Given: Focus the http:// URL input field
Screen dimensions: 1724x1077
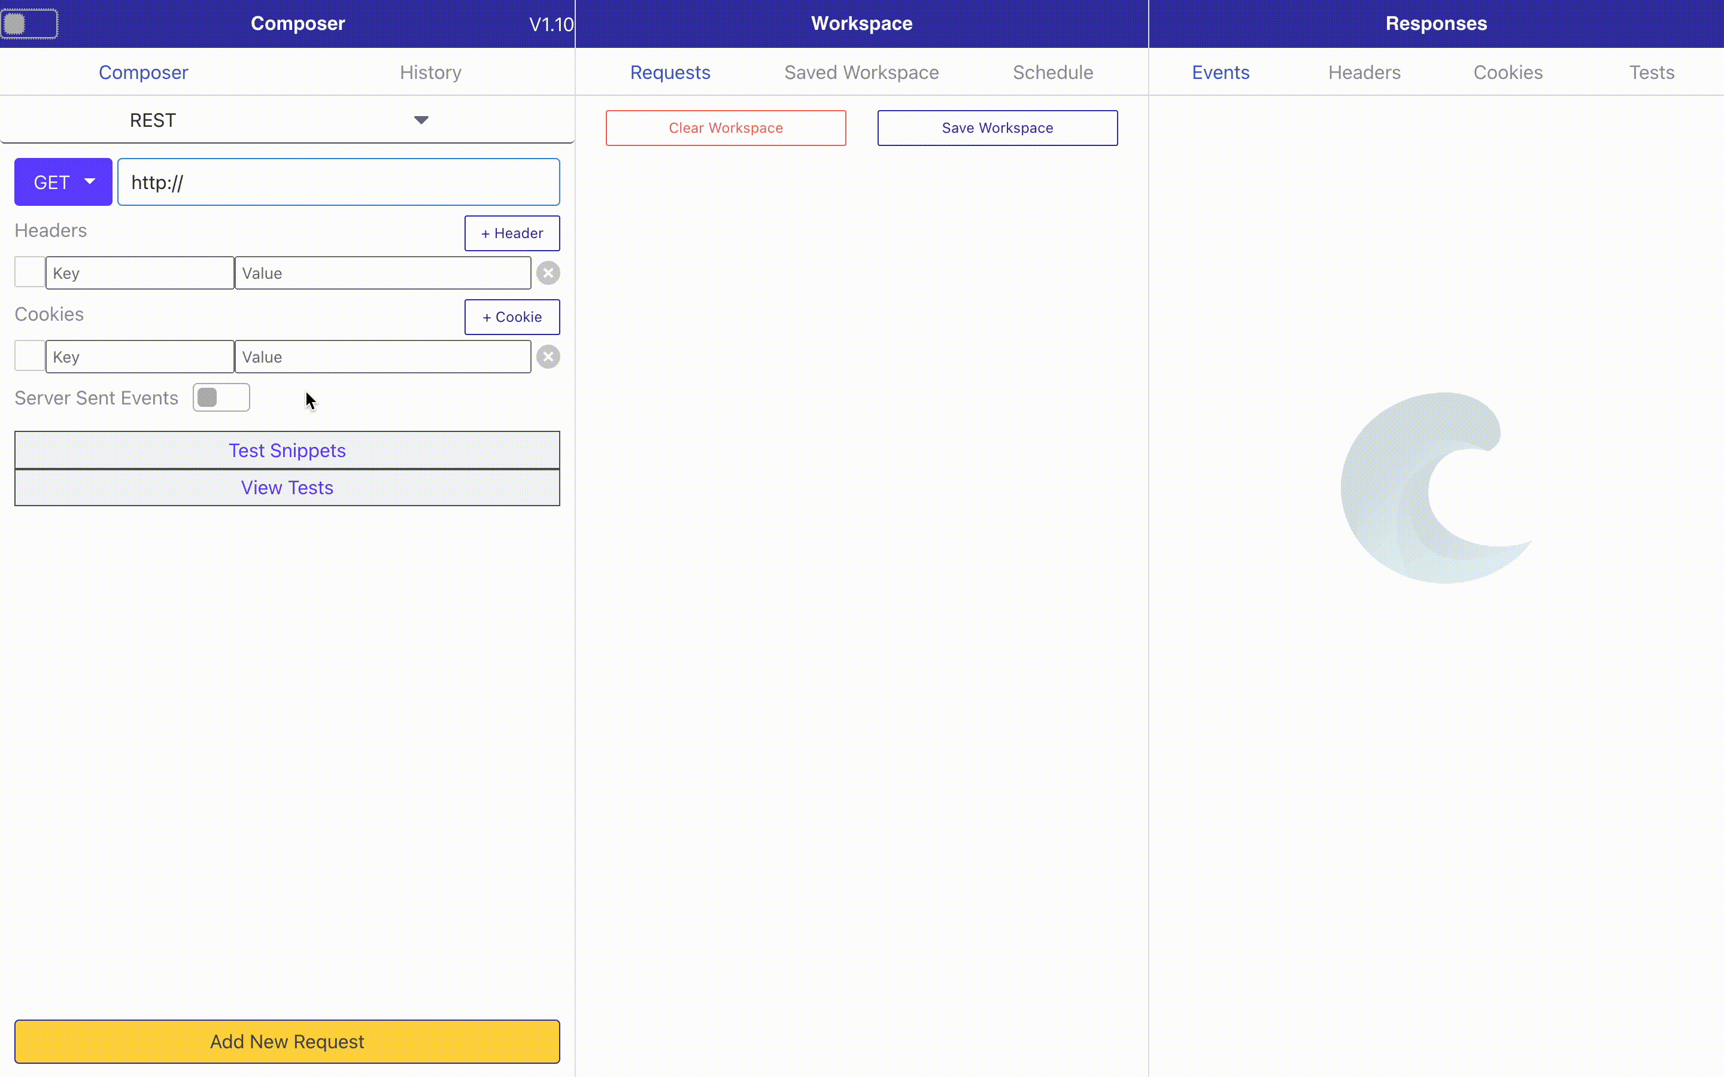Looking at the screenshot, I should click(338, 182).
